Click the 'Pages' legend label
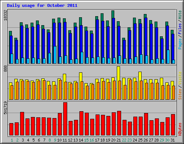This screenshot has width=184, height=144. coord(180,44)
